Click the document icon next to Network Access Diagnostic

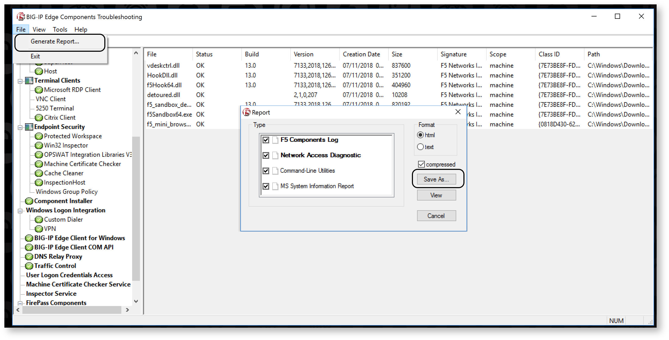click(275, 155)
